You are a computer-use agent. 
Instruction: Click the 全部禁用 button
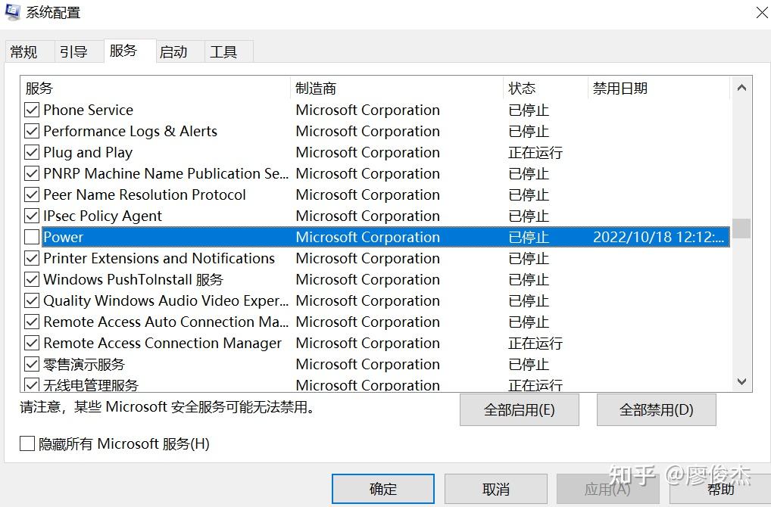(x=656, y=409)
